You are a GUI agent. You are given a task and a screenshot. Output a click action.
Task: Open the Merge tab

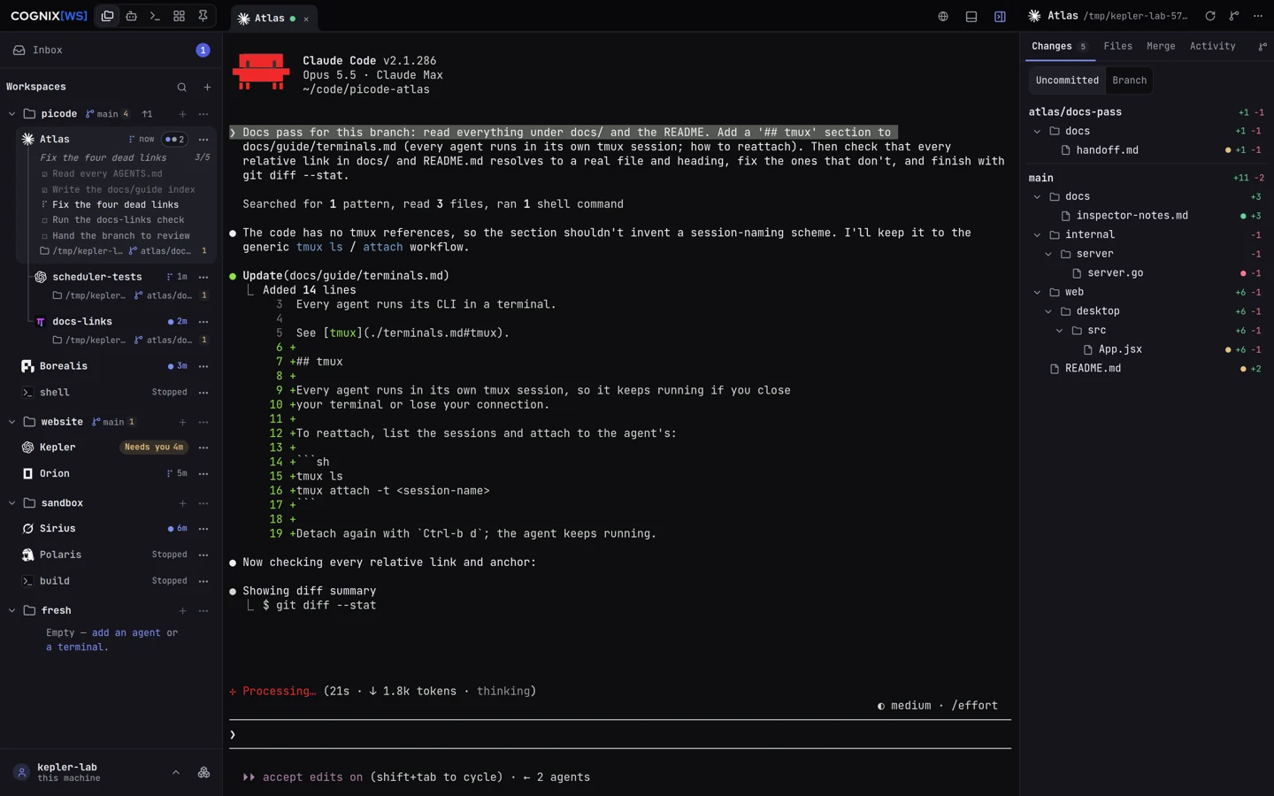(x=1161, y=46)
